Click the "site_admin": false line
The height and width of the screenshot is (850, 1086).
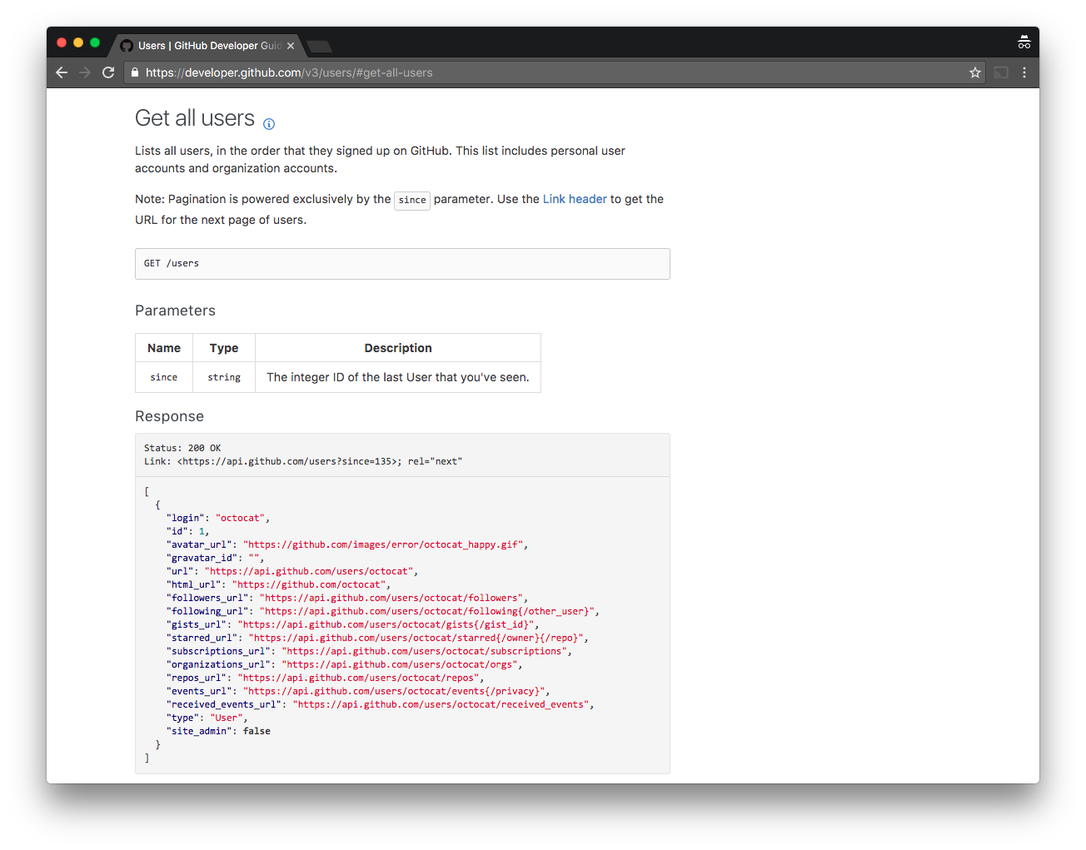218,731
